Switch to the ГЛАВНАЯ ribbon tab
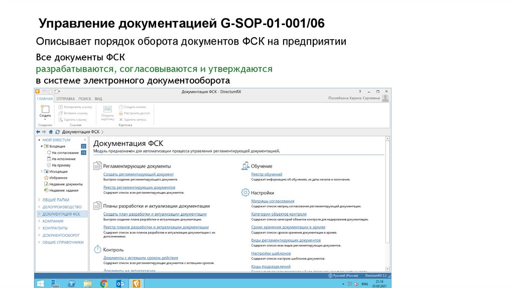514x288 pixels. (x=45, y=99)
